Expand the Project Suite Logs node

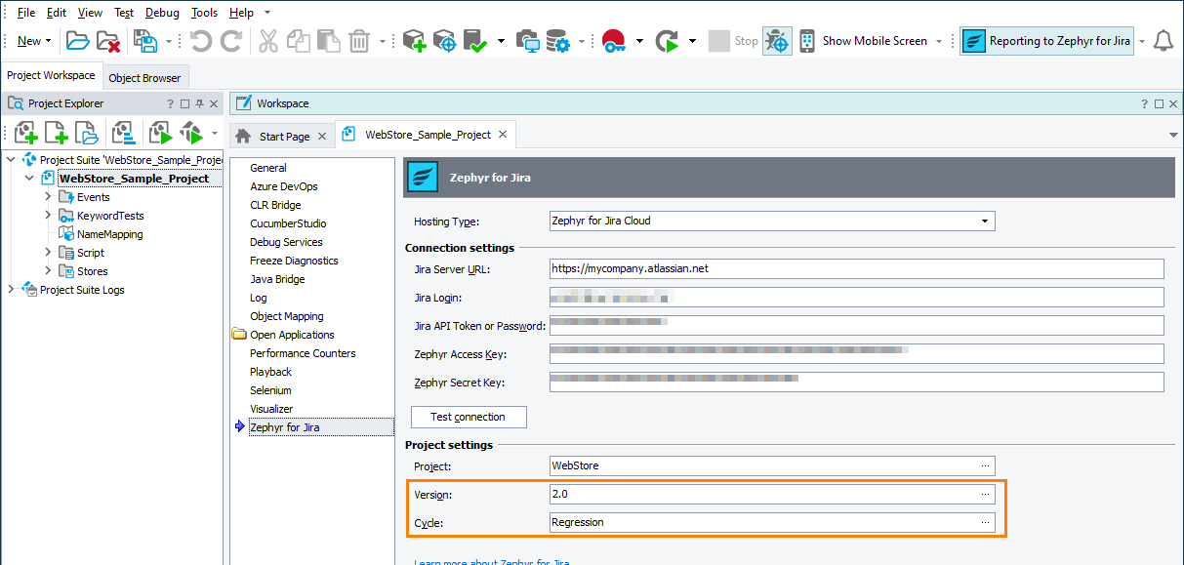tap(11, 290)
